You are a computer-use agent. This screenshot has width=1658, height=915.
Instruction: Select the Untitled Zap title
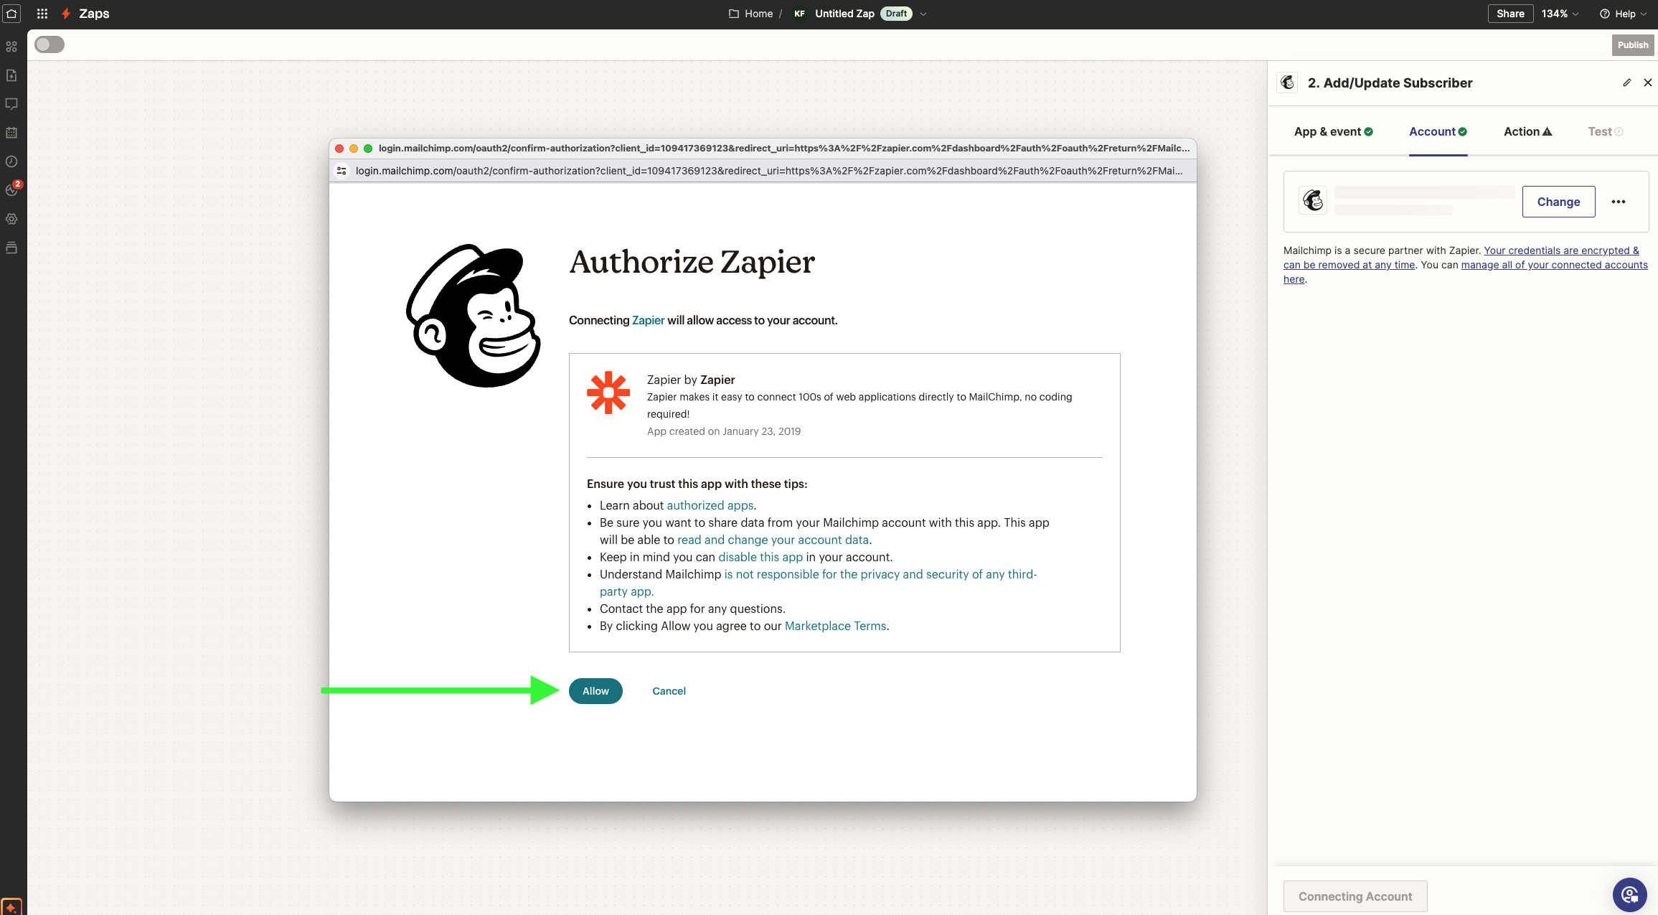click(x=844, y=14)
